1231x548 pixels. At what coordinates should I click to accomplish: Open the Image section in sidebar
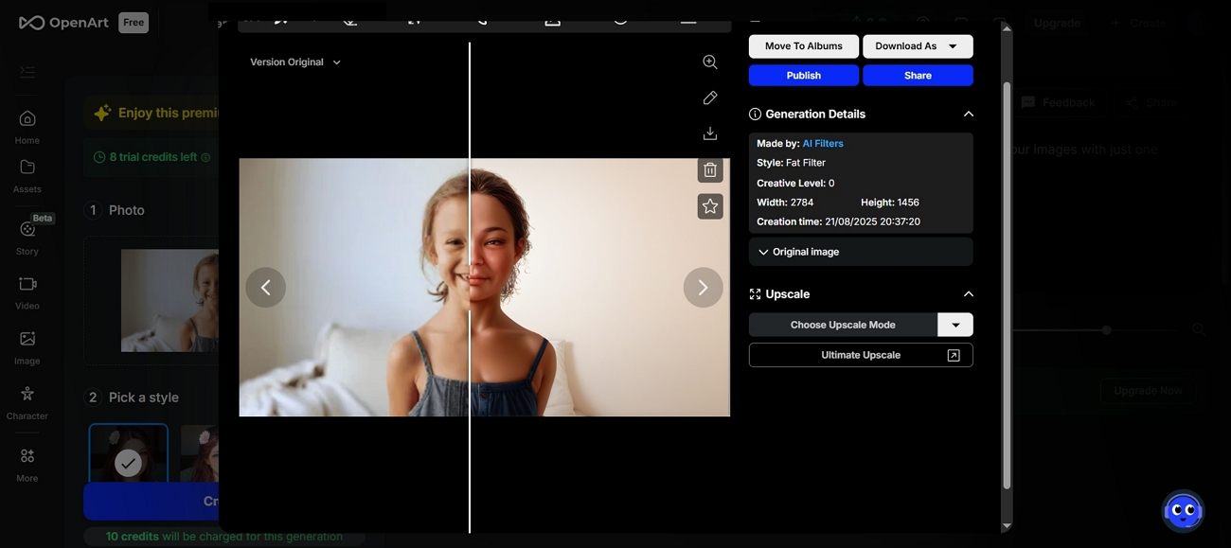(x=27, y=347)
